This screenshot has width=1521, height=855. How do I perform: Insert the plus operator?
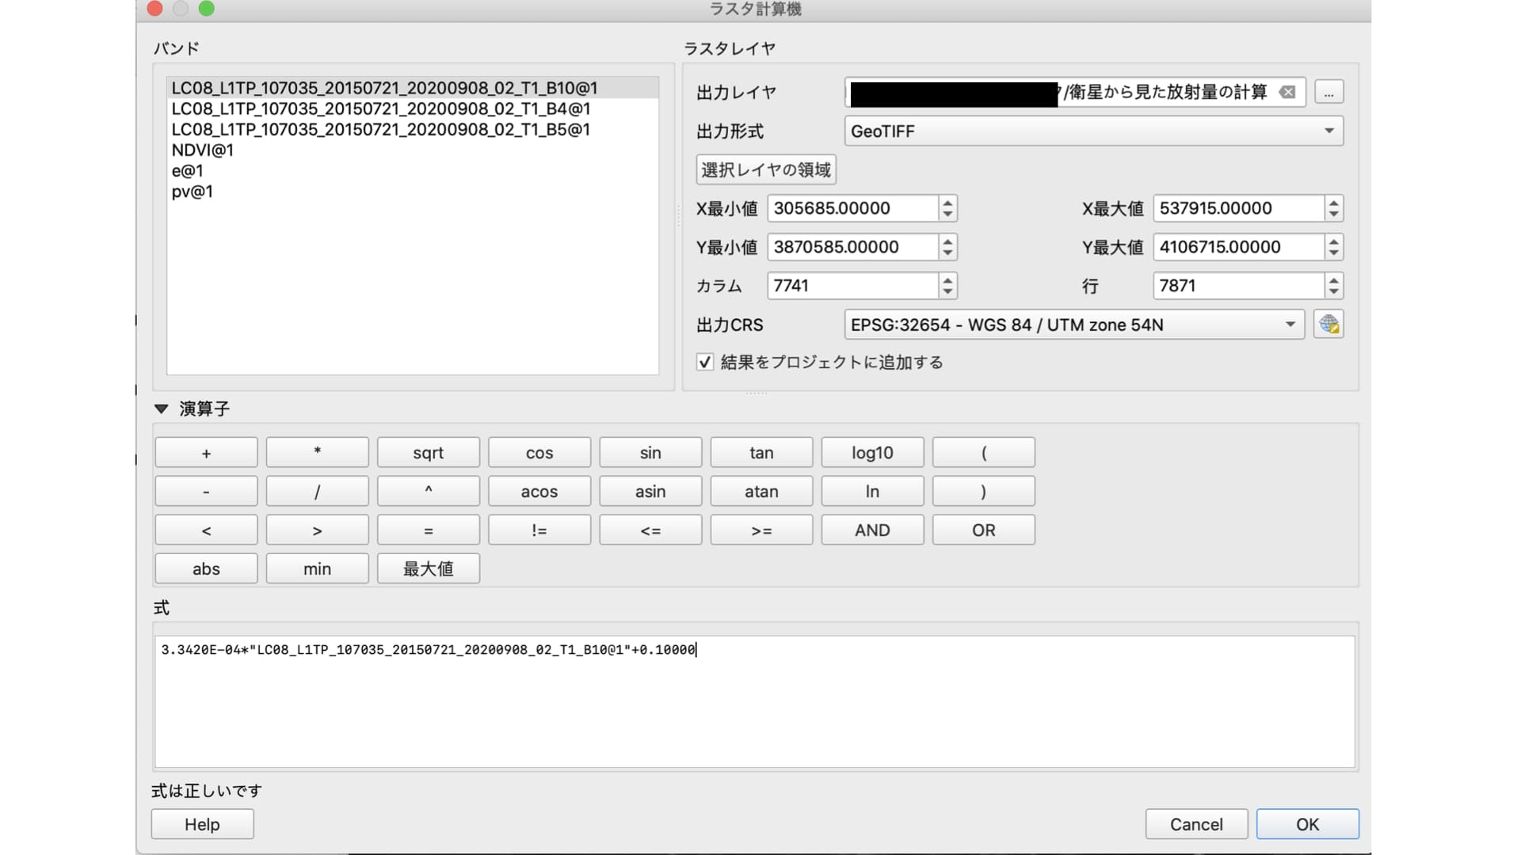pyautogui.click(x=206, y=453)
